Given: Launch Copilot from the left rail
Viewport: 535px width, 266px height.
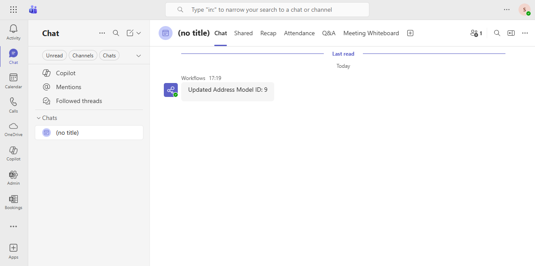Looking at the screenshot, I should point(13,153).
